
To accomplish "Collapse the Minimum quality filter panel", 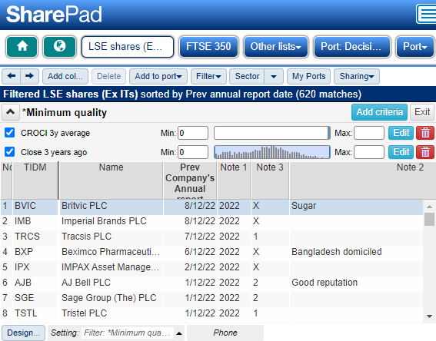I will pyautogui.click(x=11, y=112).
